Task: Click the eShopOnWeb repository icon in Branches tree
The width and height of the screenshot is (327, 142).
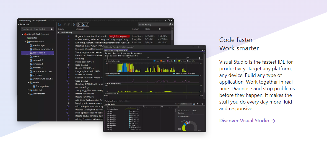Action: tap(25, 34)
